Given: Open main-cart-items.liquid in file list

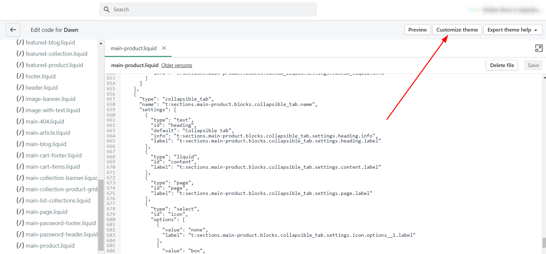Looking at the screenshot, I should pos(53,167).
